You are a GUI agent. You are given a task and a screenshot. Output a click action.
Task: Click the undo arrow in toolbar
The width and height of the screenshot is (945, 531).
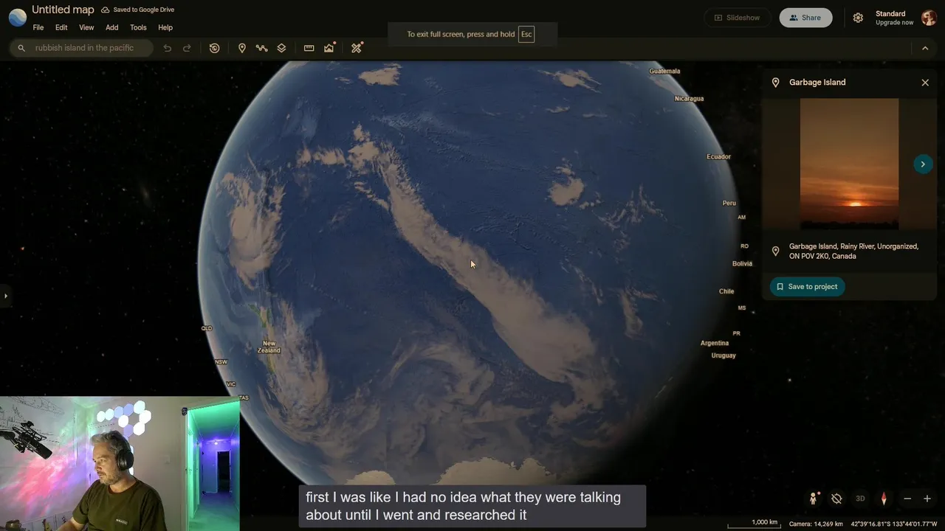pos(168,48)
